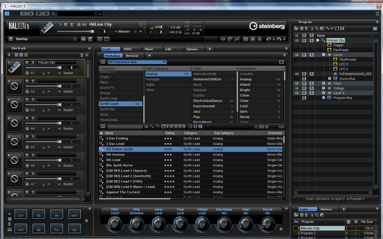
Task: Expand the Program-Bus node
Action: 323,98
